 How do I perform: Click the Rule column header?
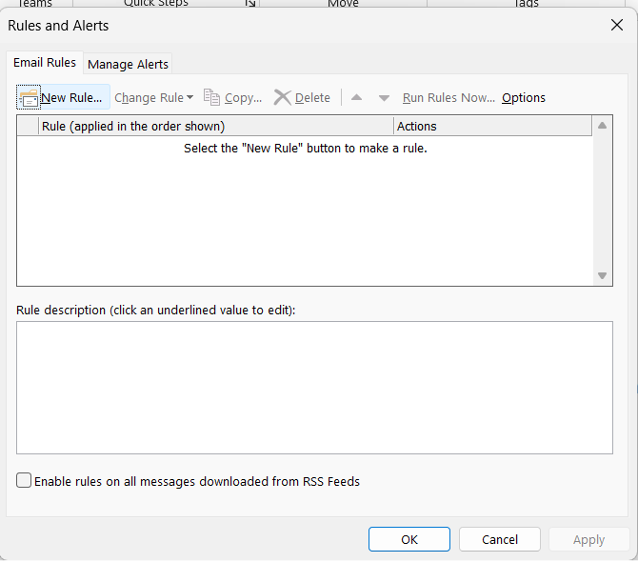(x=215, y=126)
